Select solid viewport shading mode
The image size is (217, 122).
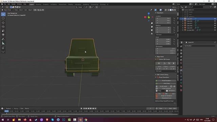tap(171, 10)
